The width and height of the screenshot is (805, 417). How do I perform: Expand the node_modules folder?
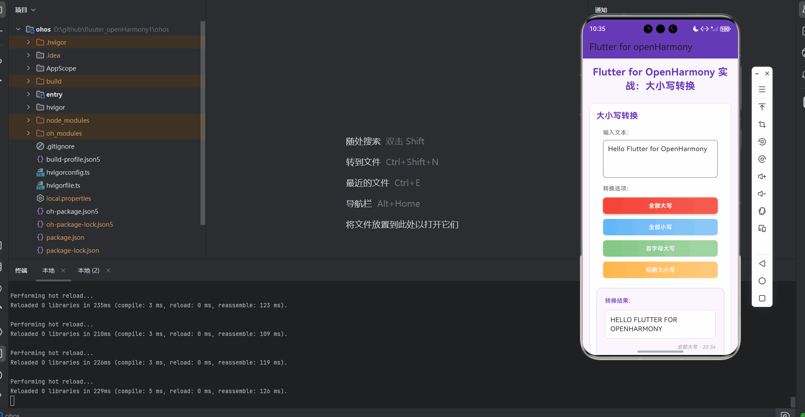pyautogui.click(x=29, y=120)
